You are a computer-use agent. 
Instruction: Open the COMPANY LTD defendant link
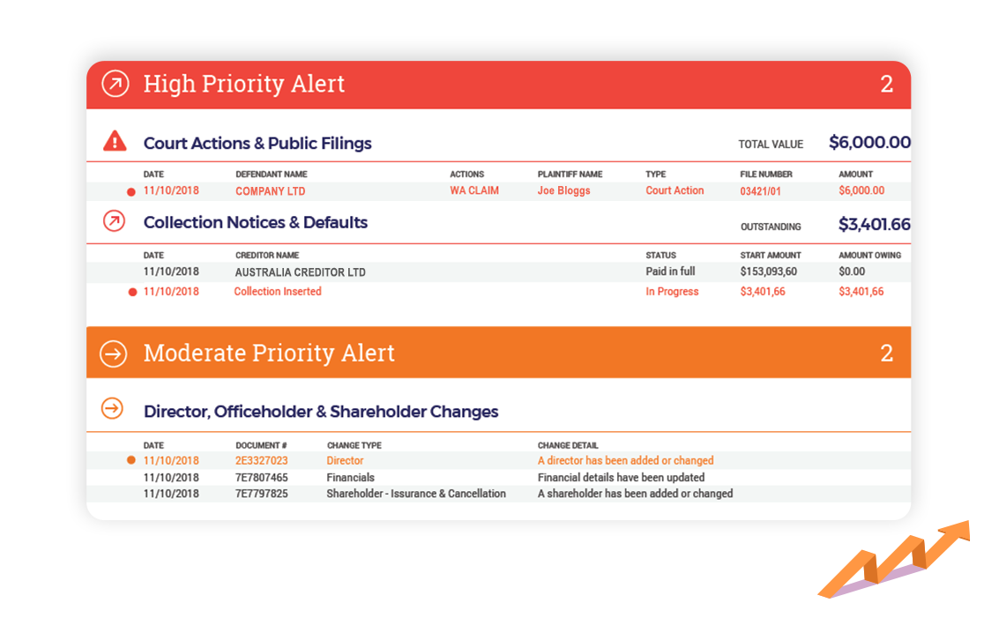(x=270, y=191)
